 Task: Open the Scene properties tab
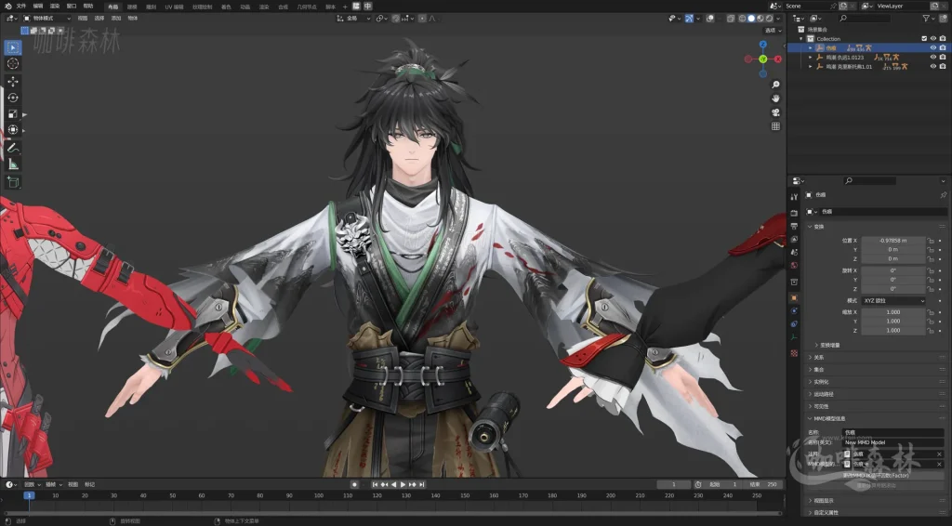click(x=794, y=253)
